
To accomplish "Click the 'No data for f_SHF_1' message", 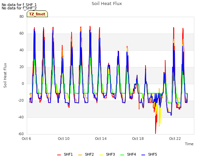I will 19,5.
